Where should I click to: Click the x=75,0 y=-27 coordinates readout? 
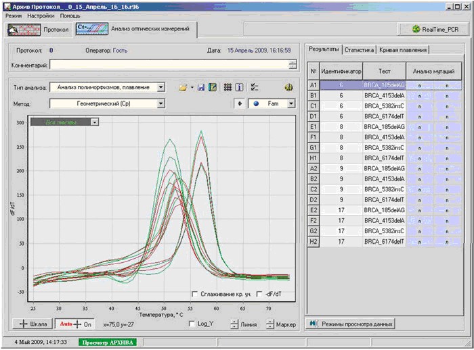click(x=118, y=324)
